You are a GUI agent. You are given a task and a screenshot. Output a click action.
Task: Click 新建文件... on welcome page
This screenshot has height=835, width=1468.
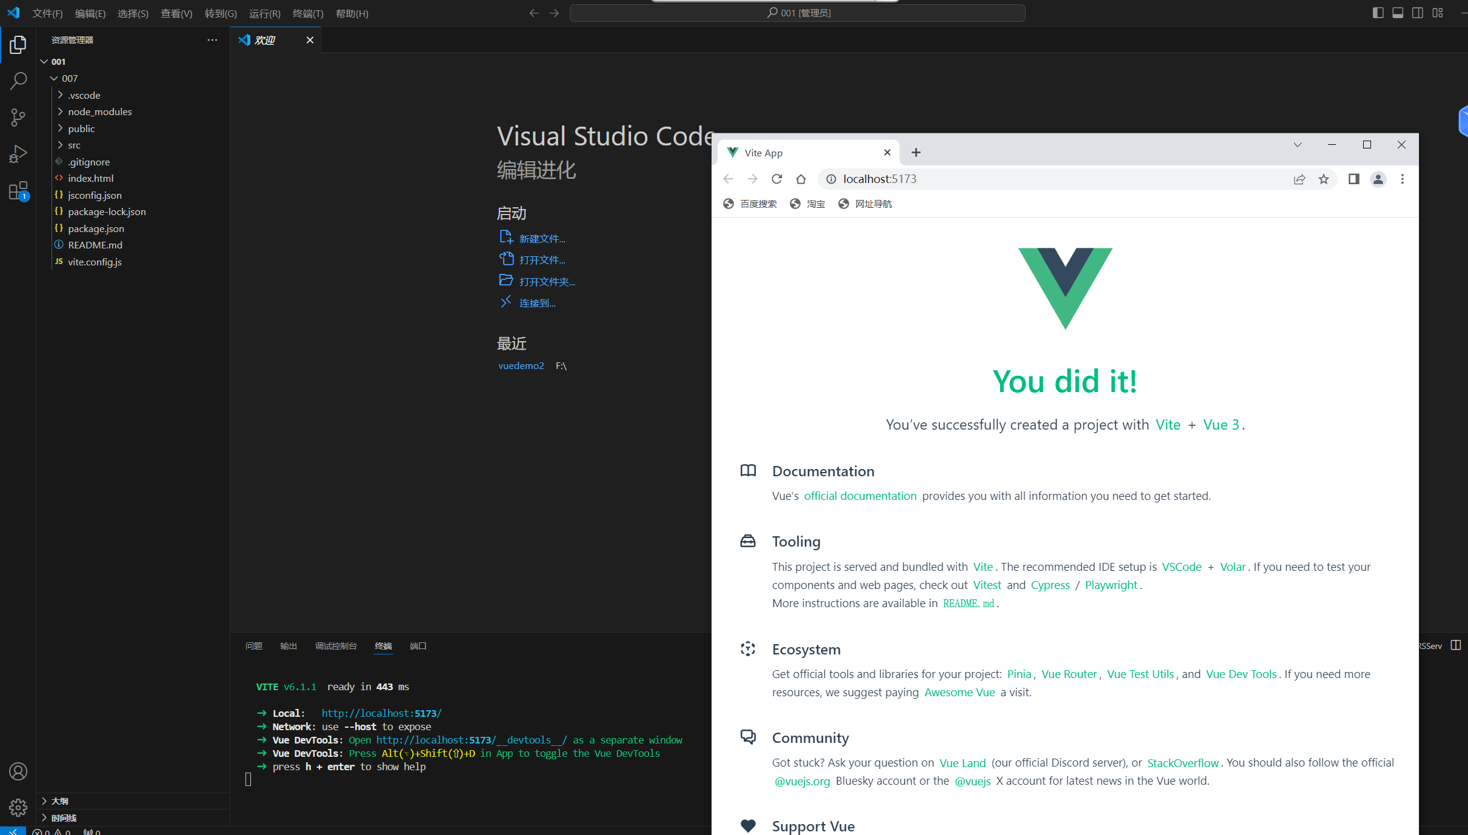coord(542,239)
